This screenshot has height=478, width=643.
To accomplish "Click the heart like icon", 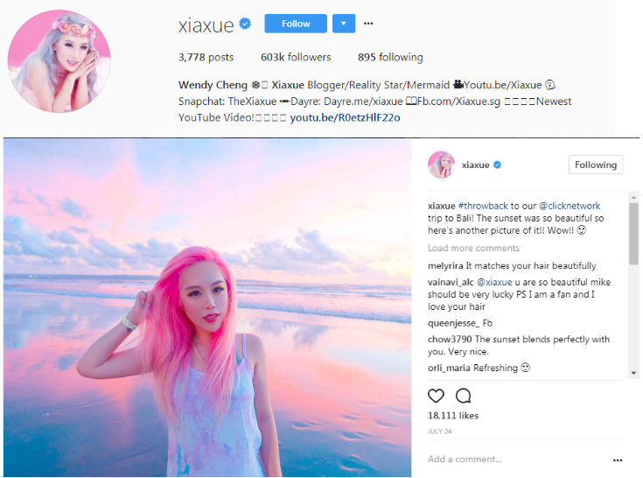I will click(436, 396).
